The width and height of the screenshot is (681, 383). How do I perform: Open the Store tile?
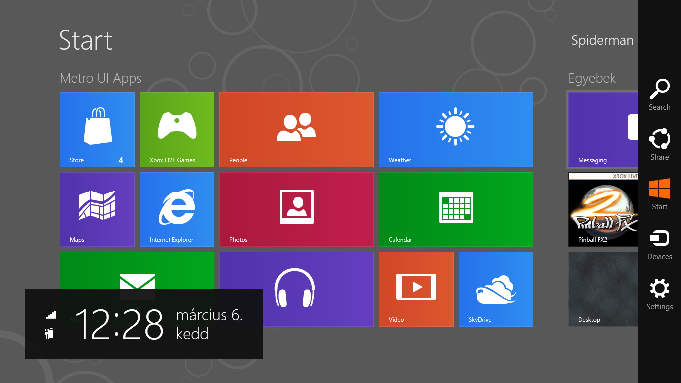[x=97, y=130]
